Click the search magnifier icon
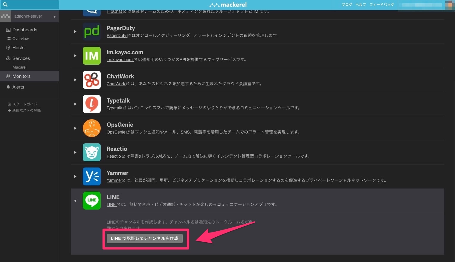The height and width of the screenshot is (262, 455). pyautogui.click(x=5, y=4)
